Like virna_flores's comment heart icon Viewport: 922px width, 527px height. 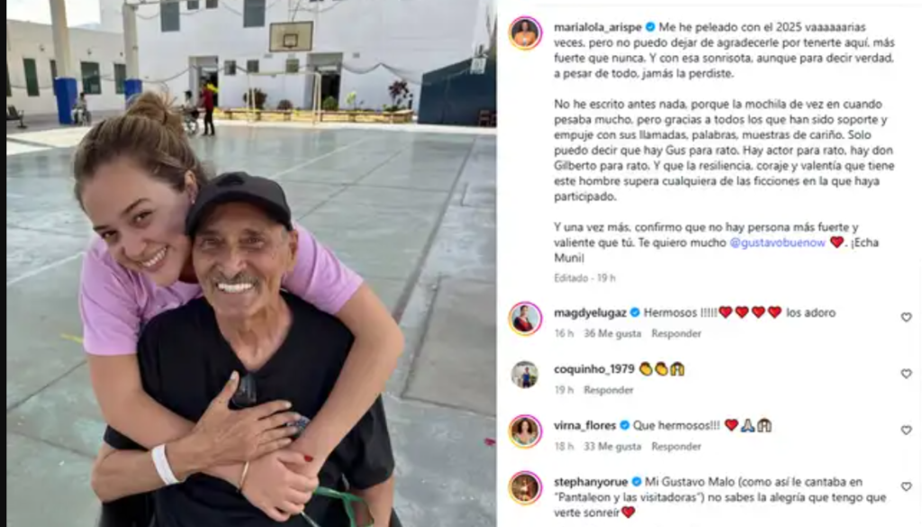click(906, 431)
